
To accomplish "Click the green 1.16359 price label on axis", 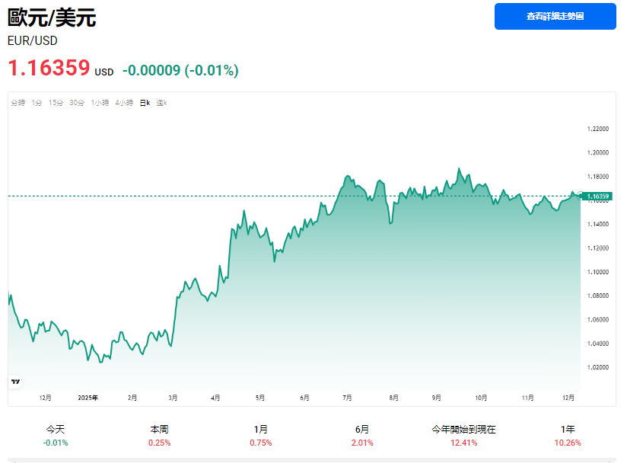I will tap(598, 197).
